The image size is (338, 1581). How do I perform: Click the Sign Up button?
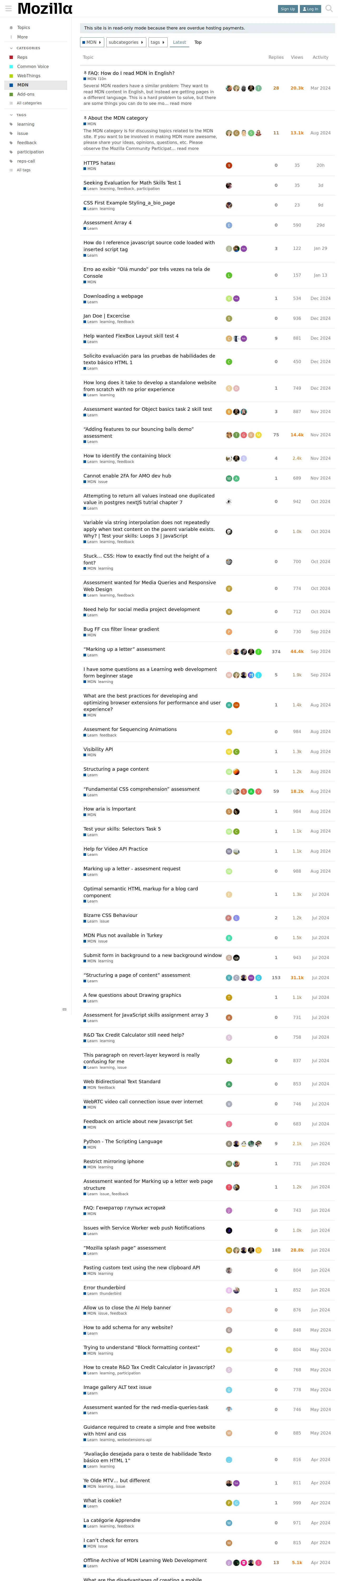click(x=288, y=9)
